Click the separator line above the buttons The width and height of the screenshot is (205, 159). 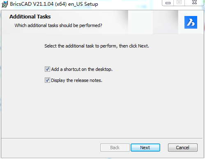coord(102,139)
